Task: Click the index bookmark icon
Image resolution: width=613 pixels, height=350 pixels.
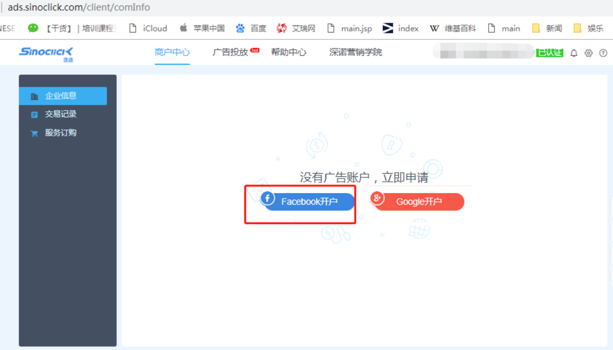Action: coord(388,28)
